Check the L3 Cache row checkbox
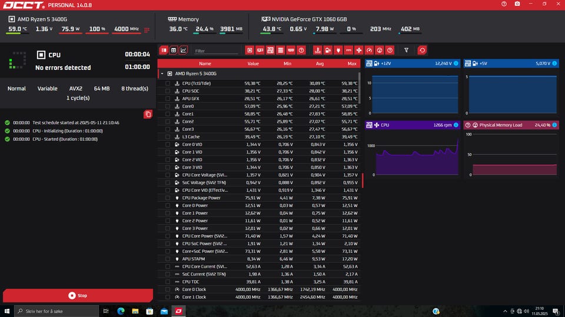Image resolution: width=565 pixels, height=317 pixels. pyautogui.click(x=168, y=137)
